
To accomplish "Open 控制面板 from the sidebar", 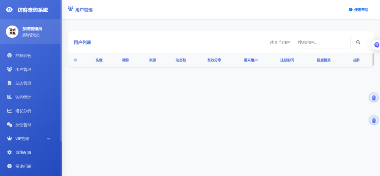I will click(x=23, y=56).
